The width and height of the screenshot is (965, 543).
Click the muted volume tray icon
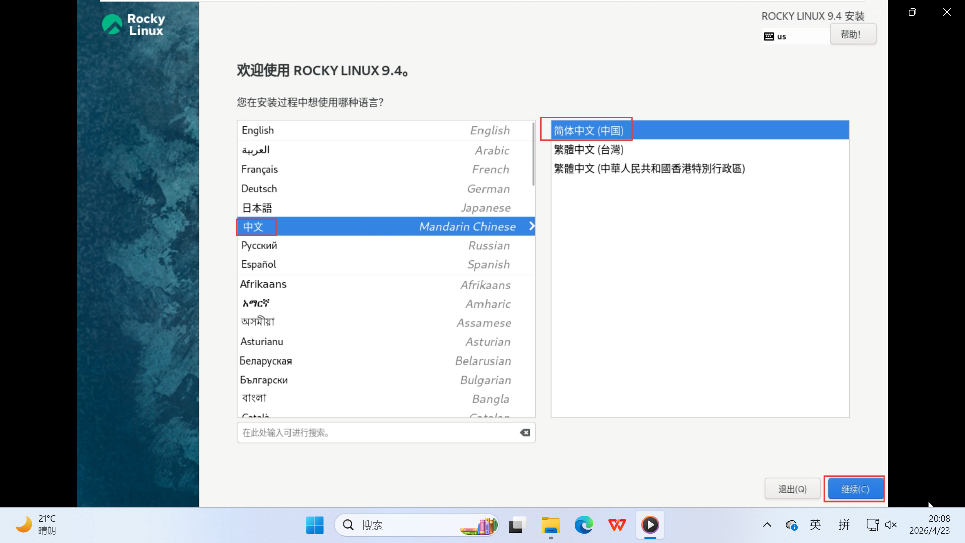point(891,525)
